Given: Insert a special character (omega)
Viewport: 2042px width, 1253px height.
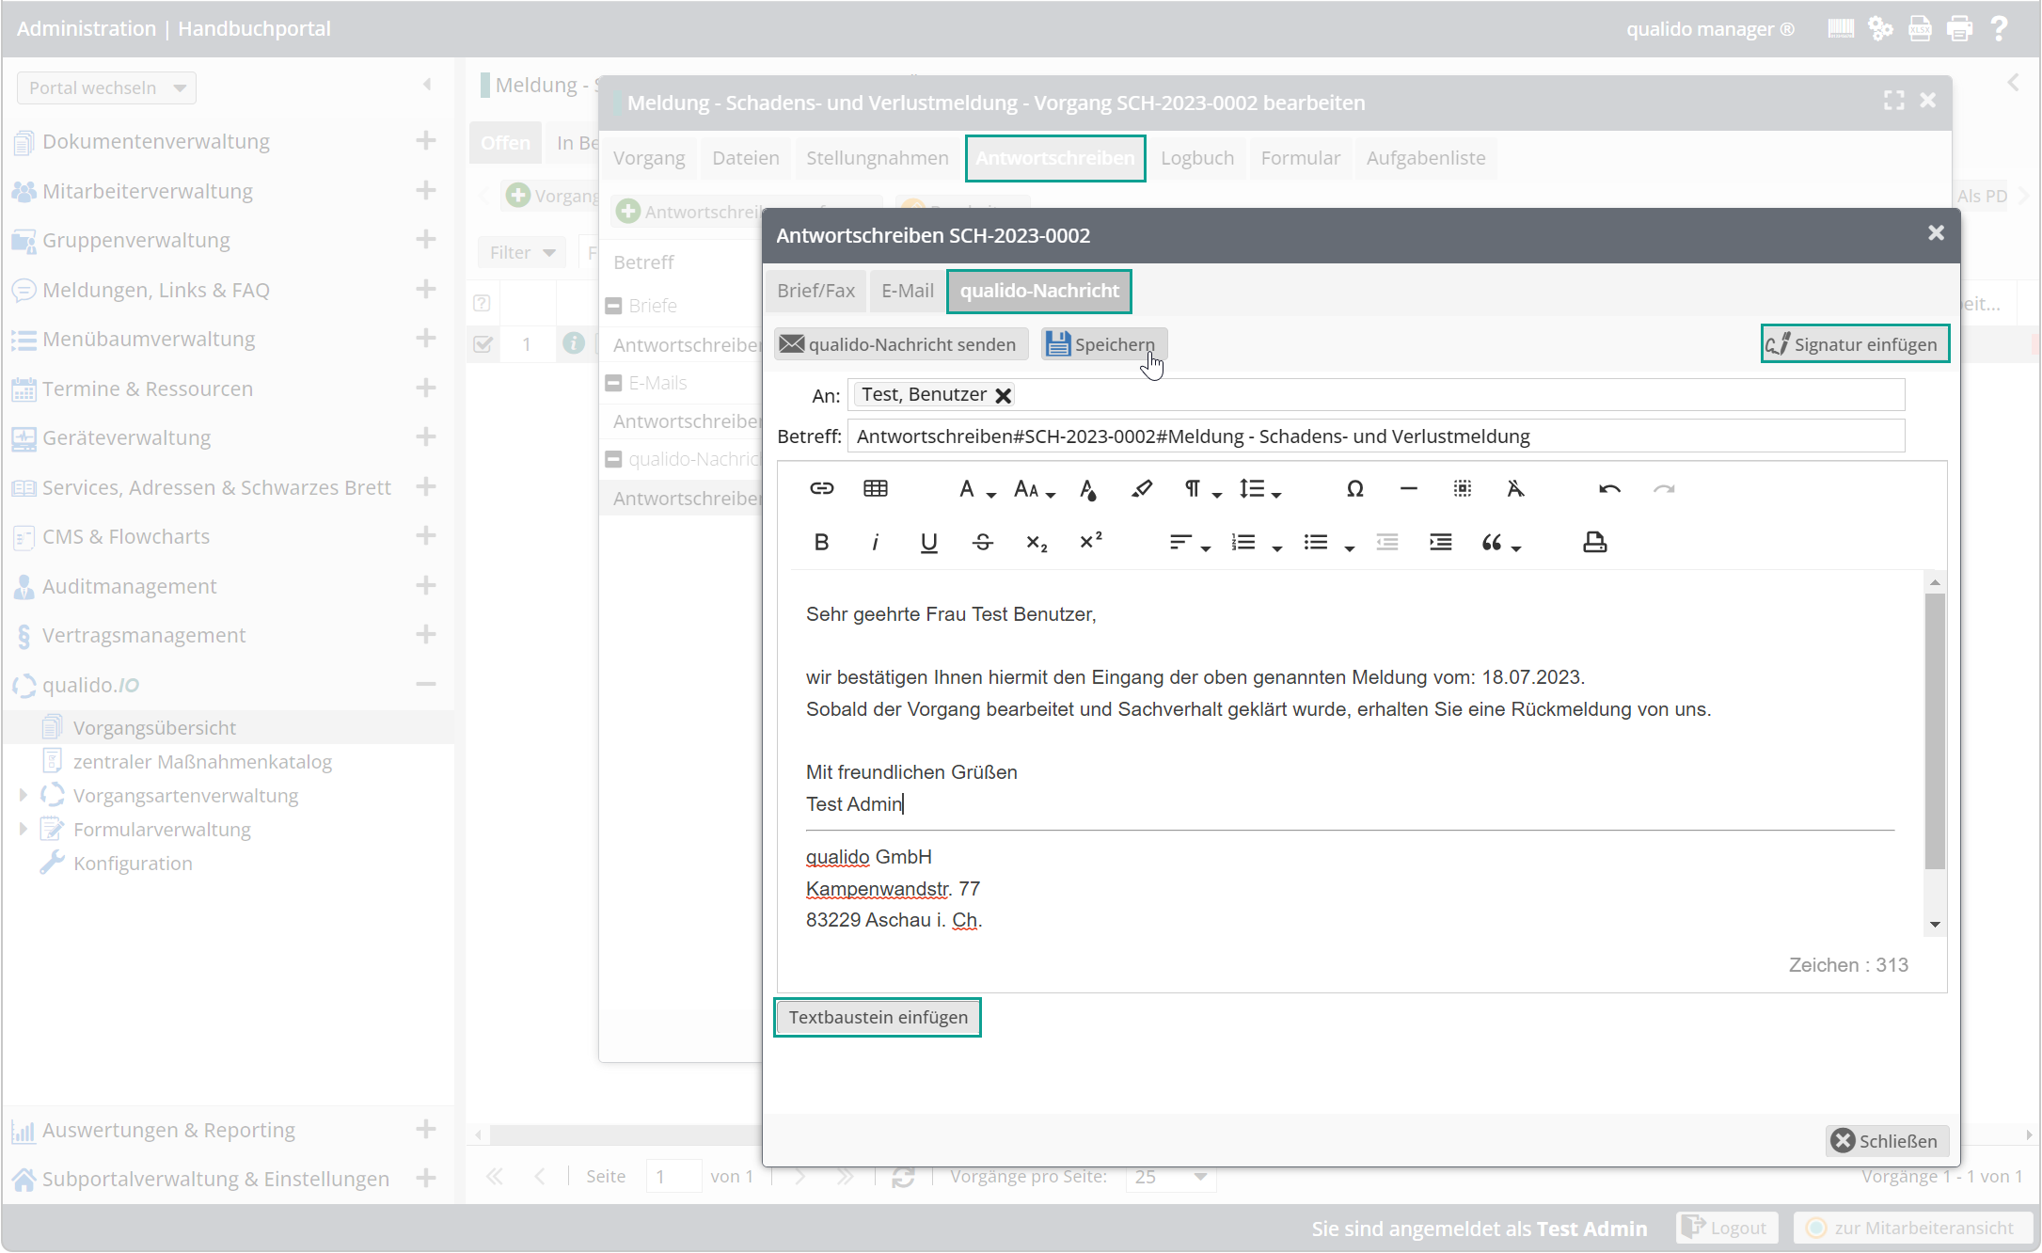Looking at the screenshot, I should (x=1354, y=489).
